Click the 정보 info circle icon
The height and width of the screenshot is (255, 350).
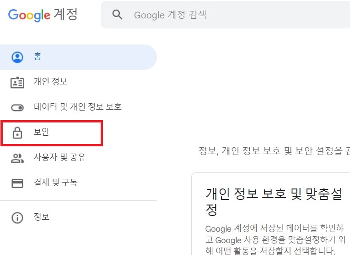[17, 218]
